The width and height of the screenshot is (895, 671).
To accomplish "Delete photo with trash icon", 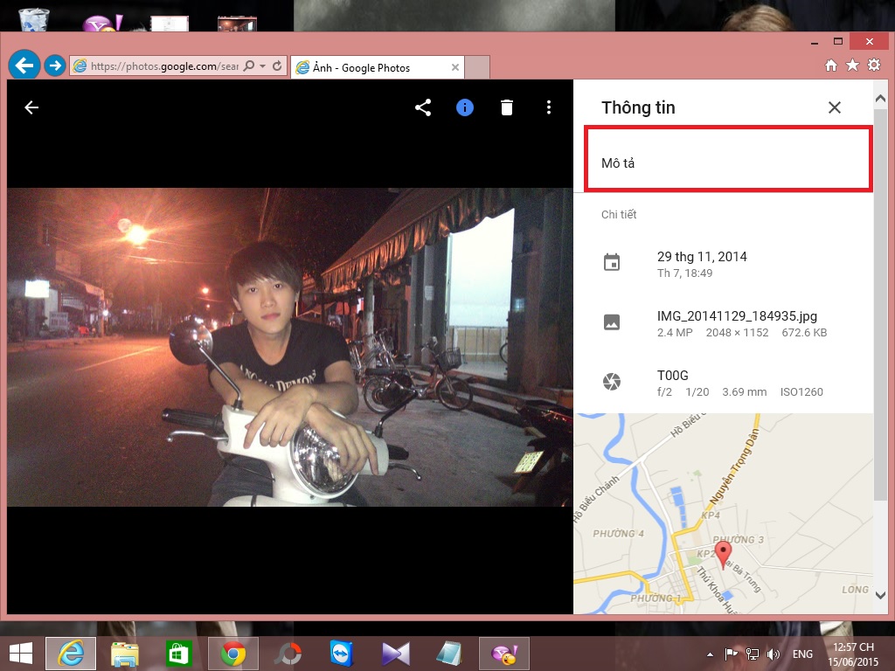I will click(507, 107).
